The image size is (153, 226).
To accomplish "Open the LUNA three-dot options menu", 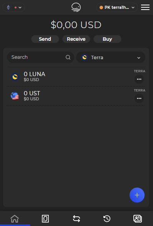I will (x=139, y=79).
